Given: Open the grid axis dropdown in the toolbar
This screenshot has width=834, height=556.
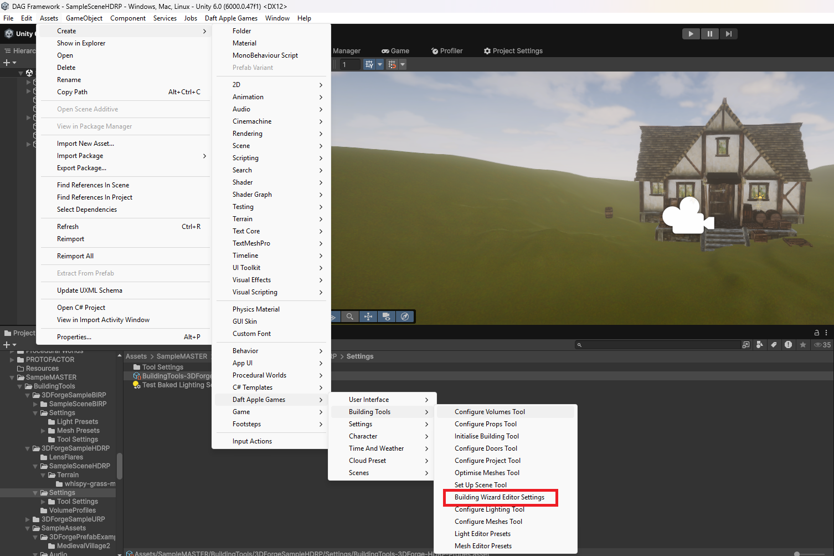Looking at the screenshot, I should [x=380, y=64].
